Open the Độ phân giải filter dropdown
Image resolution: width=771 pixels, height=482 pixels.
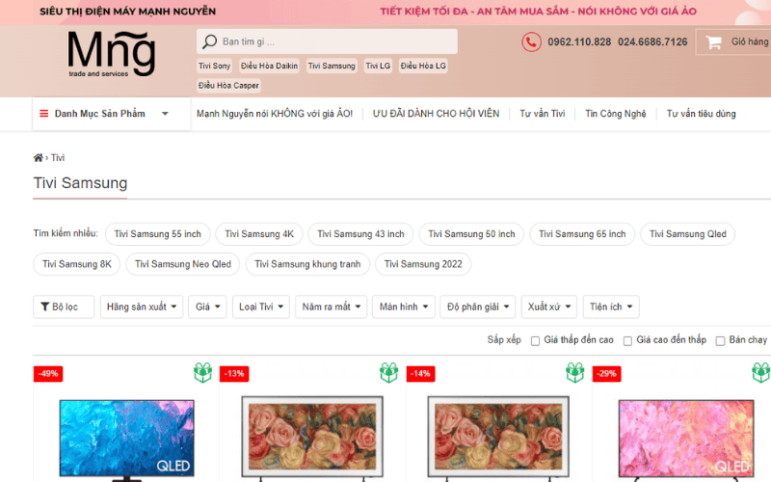pyautogui.click(x=478, y=307)
